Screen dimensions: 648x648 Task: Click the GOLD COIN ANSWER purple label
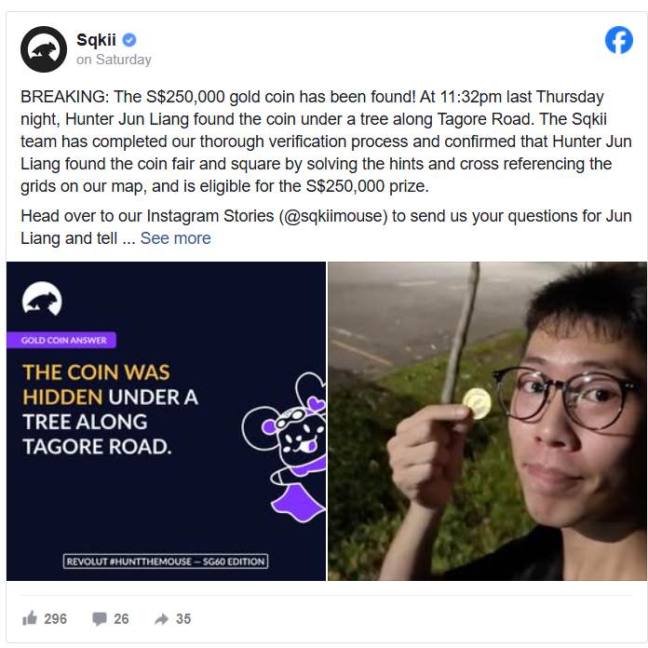pos(61,340)
